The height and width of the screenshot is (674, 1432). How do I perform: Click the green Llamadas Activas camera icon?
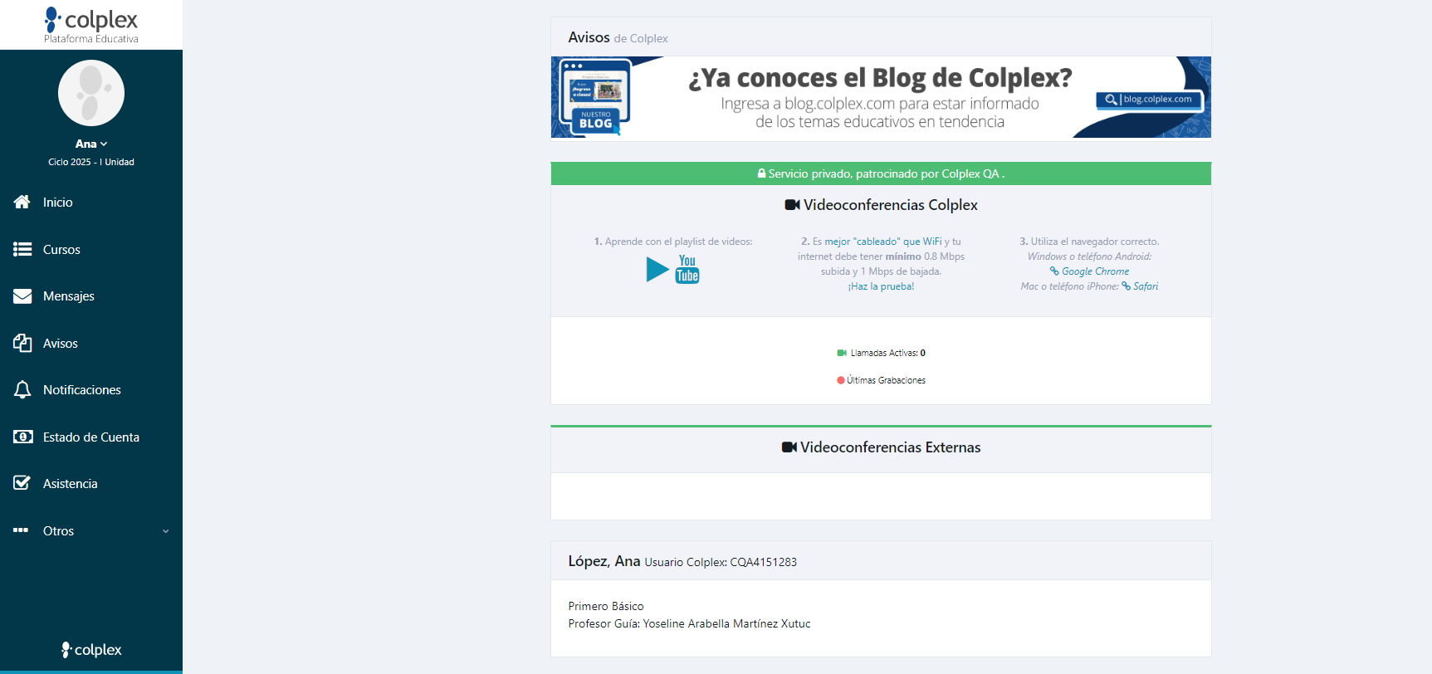tap(842, 353)
